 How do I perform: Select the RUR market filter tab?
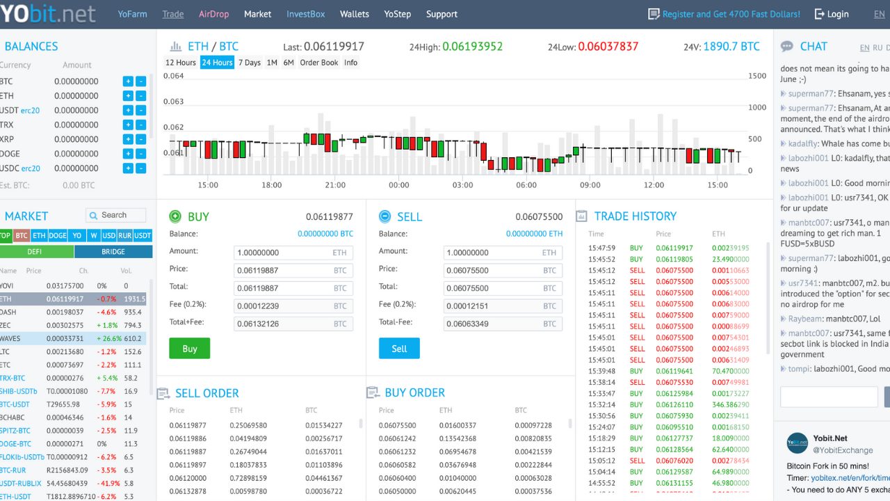click(x=125, y=236)
